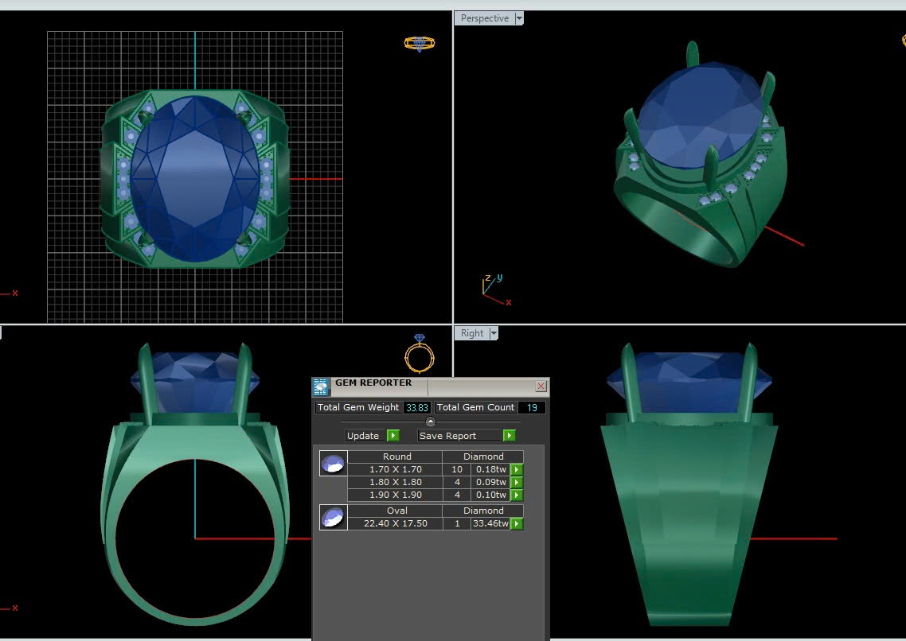Click the top-view ring icon in the top viewport
This screenshot has width=906, height=641.
(419, 43)
